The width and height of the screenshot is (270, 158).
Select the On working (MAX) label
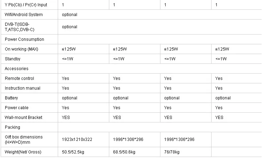21,49
